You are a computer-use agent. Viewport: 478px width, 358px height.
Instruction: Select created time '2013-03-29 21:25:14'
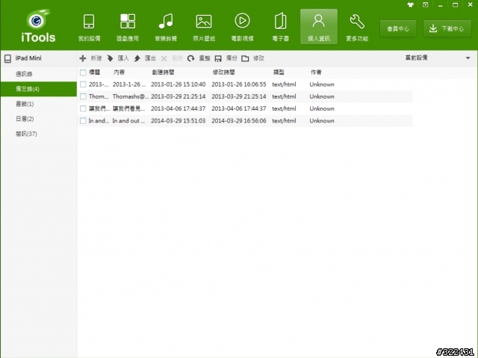point(178,96)
